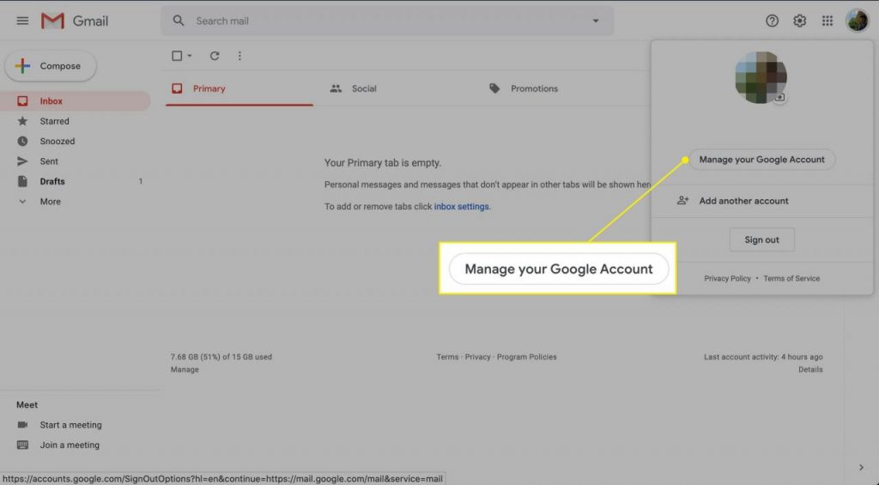This screenshot has height=485, width=879.
Task: Open the Support help icon
Action: click(772, 21)
